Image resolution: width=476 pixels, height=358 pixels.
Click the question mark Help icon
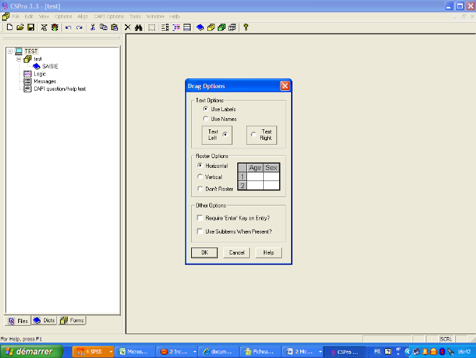pyautogui.click(x=246, y=27)
